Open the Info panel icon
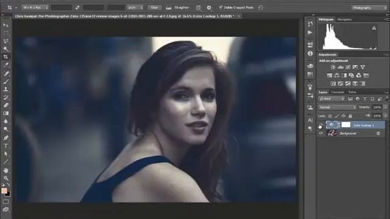The height and width of the screenshot is (219, 390). (x=310, y=54)
